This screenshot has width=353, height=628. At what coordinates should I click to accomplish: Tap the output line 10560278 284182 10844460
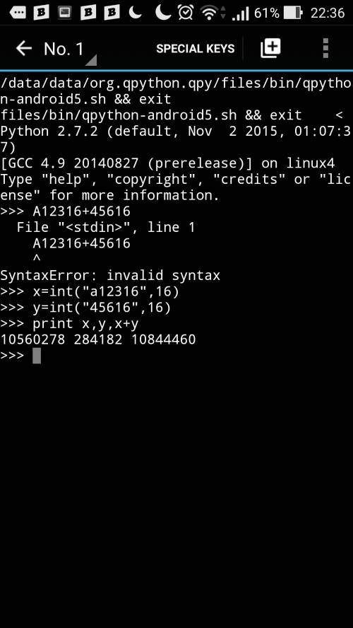pos(98,339)
